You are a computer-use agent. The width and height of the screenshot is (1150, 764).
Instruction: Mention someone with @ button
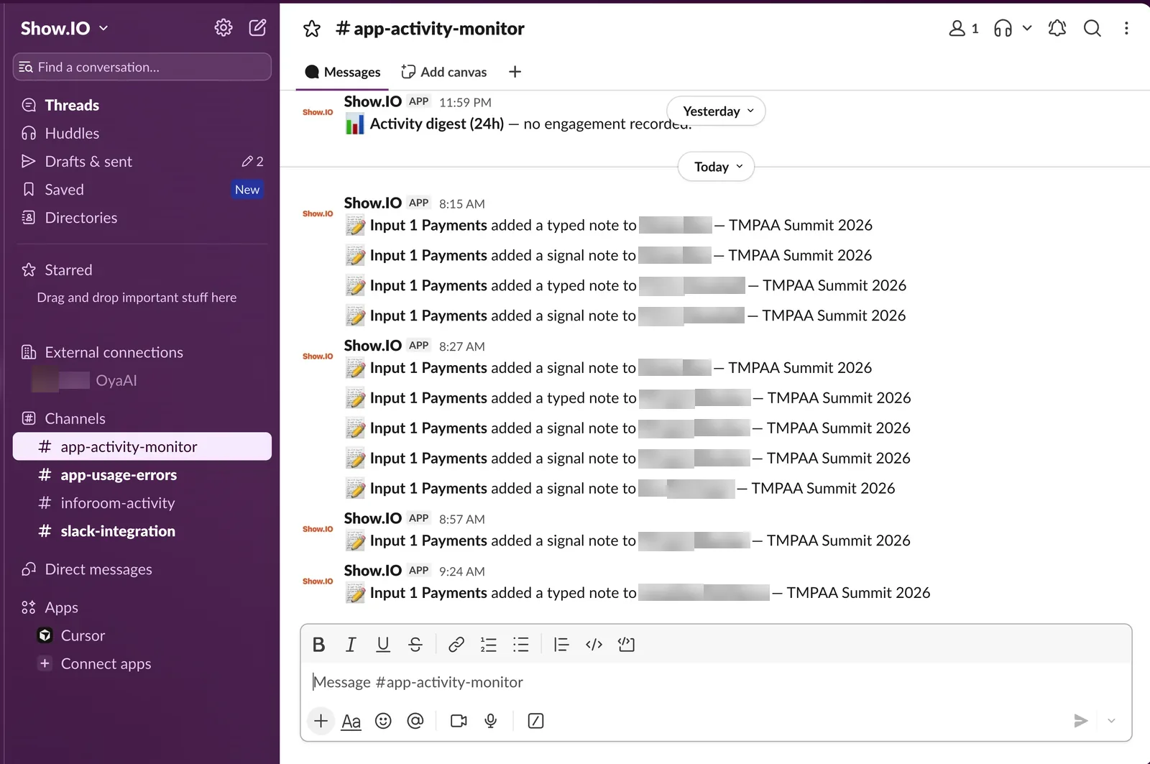point(415,721)
